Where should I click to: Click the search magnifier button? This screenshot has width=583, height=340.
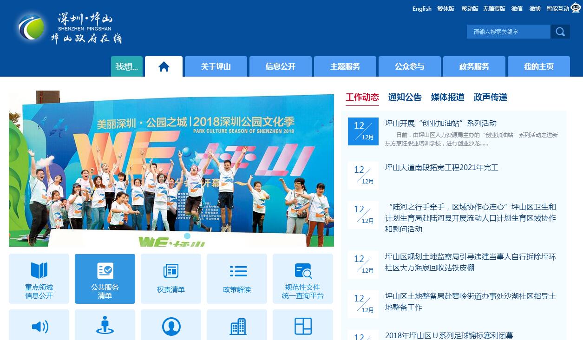[560, 32]
